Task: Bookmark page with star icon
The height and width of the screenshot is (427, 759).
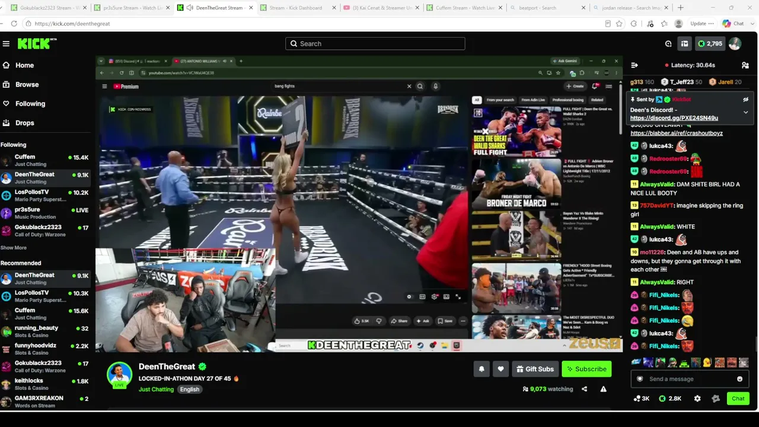Action: [x=619, y=24]
